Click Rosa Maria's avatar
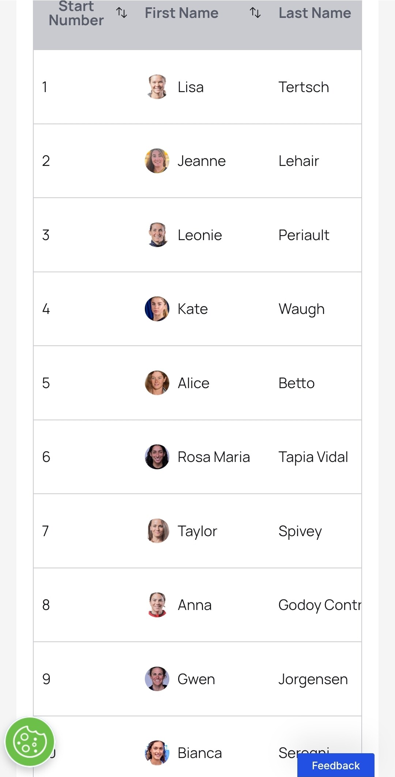Image resolution: width=395 pixels, height=777 pixels. 157,457
